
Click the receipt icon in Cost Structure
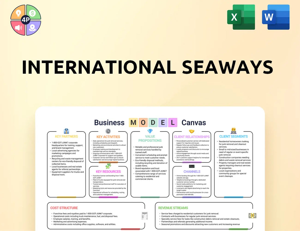(x=145, y=216)
